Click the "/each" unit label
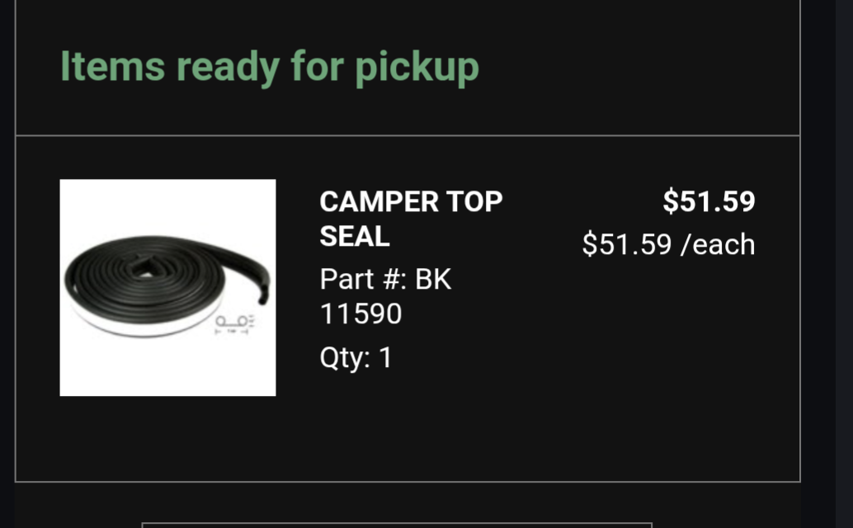The height and width of the screenshot is (528, 853). pos(717,244)
